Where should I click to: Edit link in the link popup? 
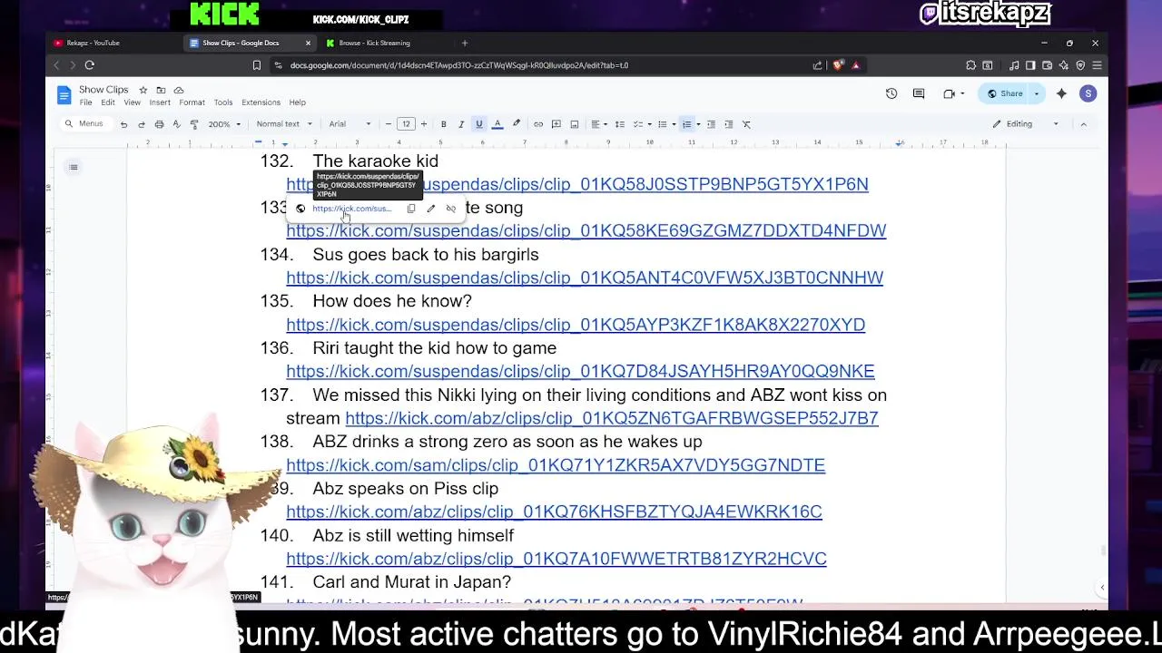click(x=431, y=209)
